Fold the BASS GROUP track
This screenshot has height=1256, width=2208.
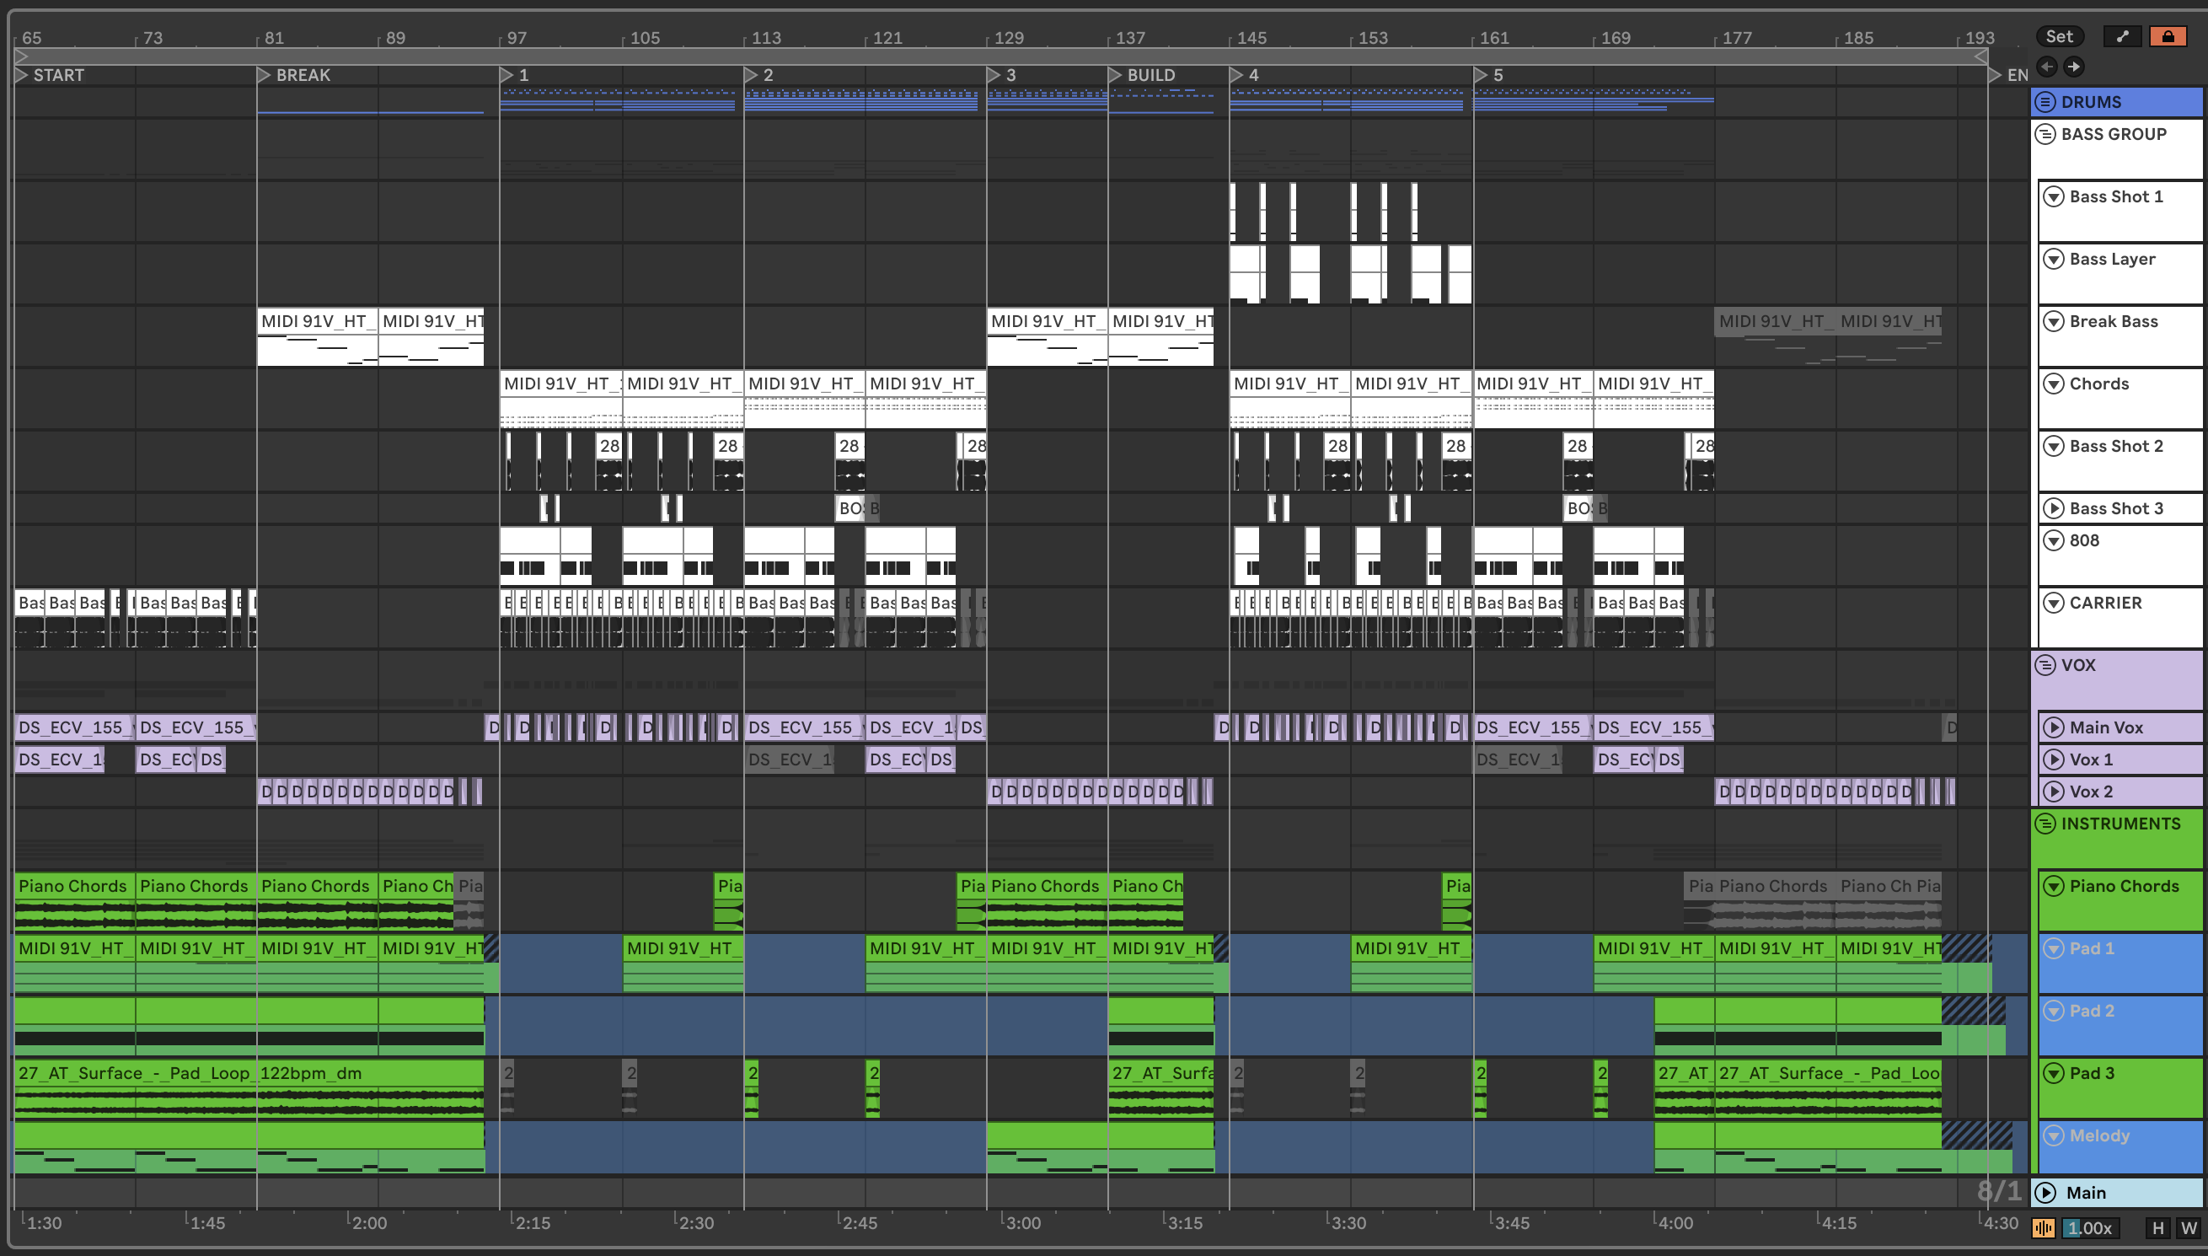point(2045,135)
